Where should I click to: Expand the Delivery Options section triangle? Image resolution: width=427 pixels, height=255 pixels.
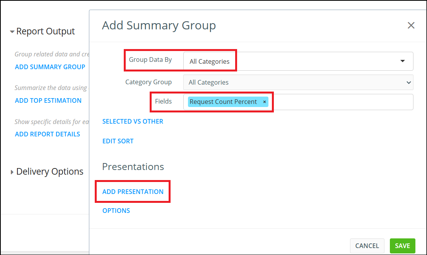(12, 172)
